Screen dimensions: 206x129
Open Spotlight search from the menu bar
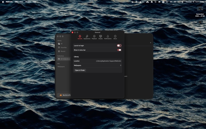point(179,2)
